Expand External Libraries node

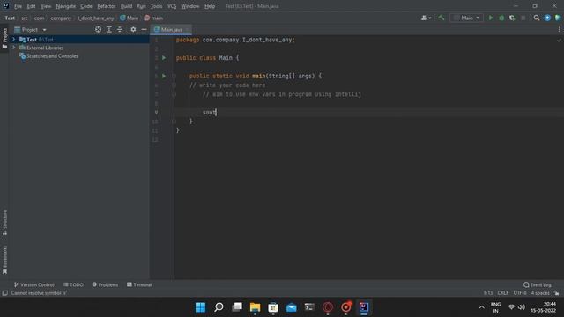(x=14, y=48)
